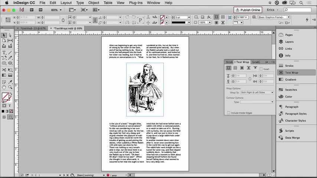Enable the Invert checkbox
Viewport: 317px width, 178px height.
click(x=261, y=69)
